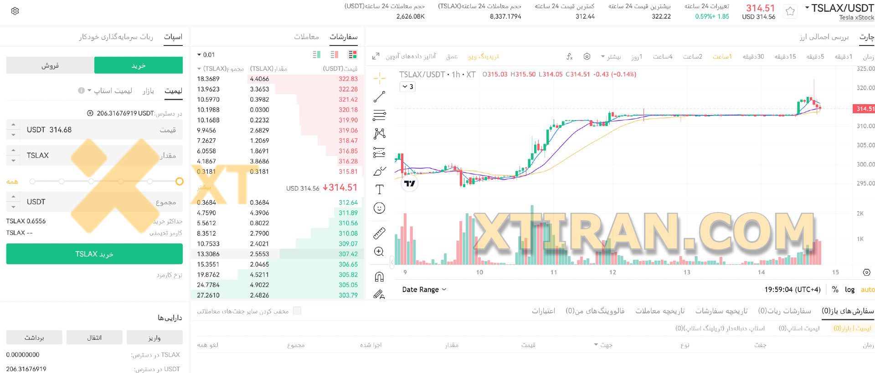Screen dimensions: 875x373
Task: Open the hexagon chart settings icon
Action: tap(587, 56)
